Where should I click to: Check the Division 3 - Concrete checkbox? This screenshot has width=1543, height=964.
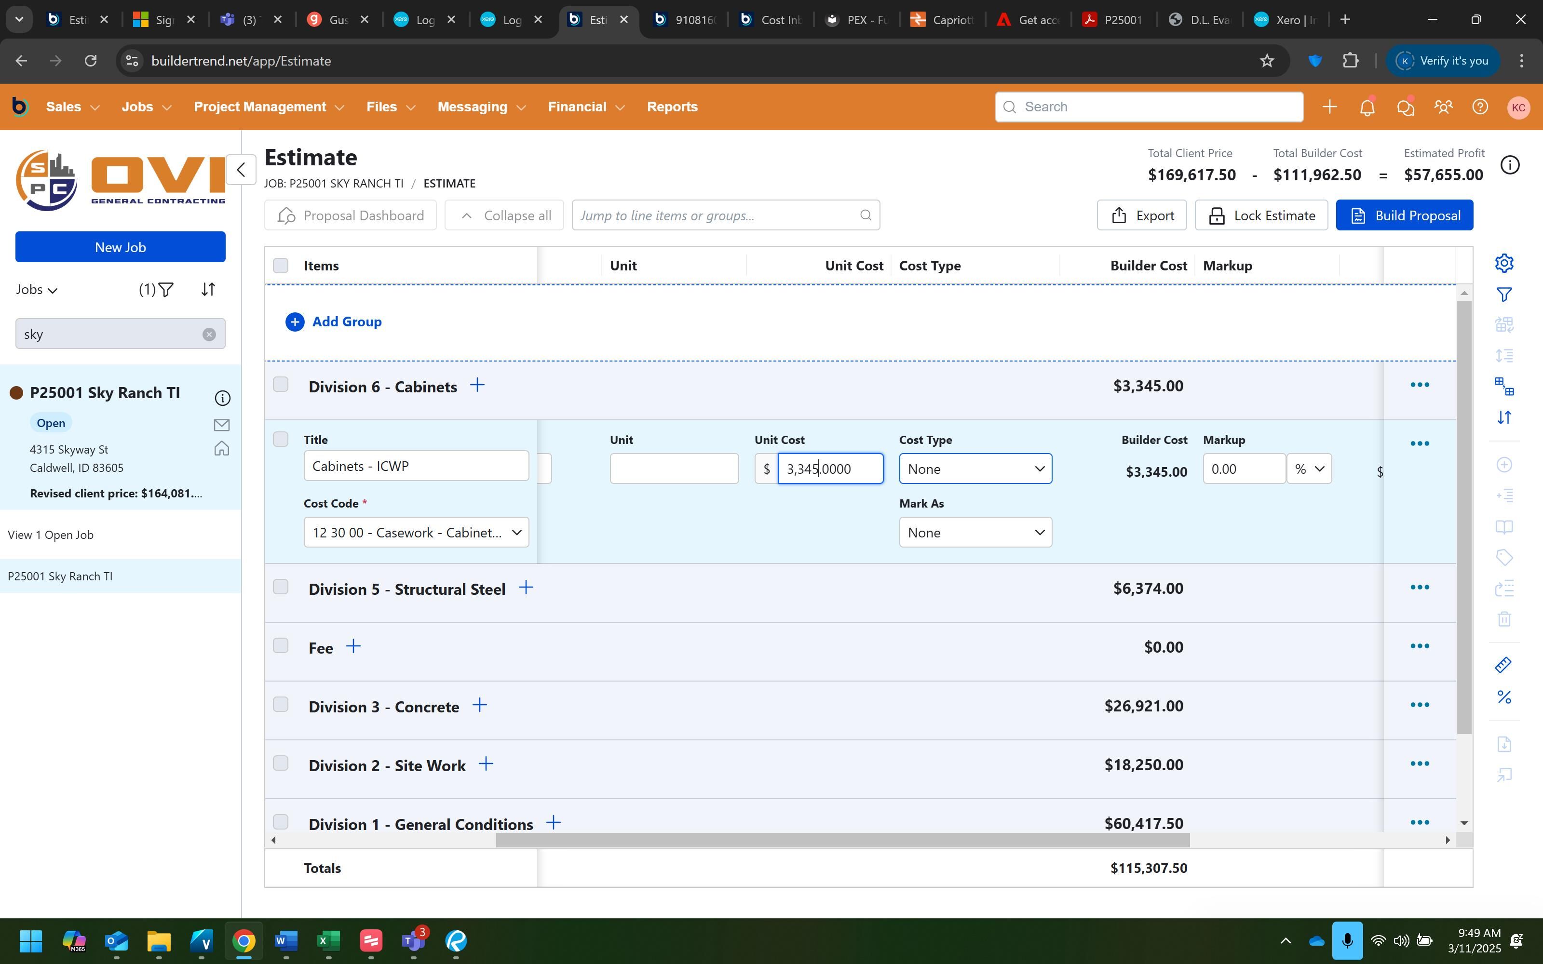[281, 705]
